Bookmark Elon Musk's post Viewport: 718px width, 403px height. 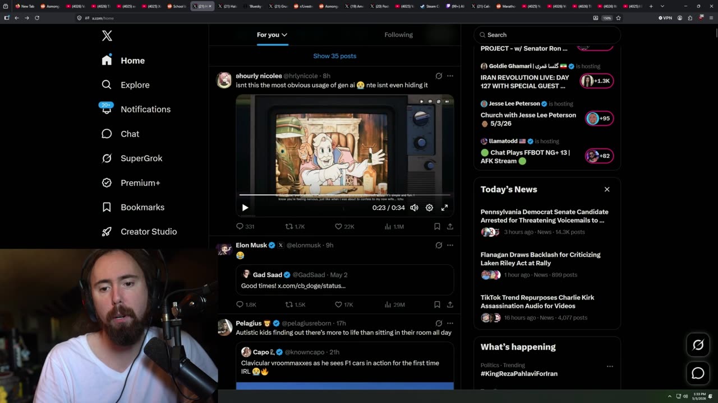tap(437, 304)
